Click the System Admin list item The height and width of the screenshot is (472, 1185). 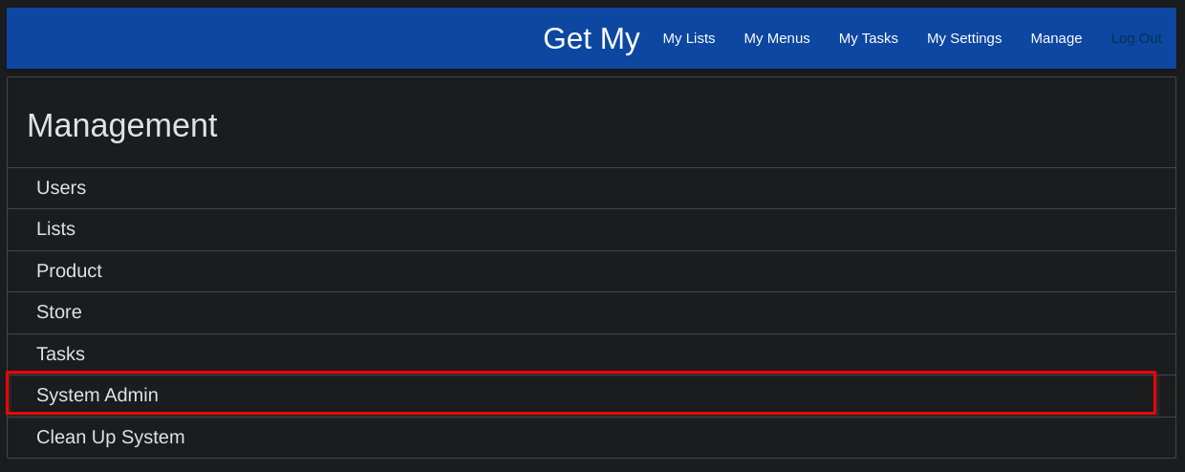coord(581,394)
